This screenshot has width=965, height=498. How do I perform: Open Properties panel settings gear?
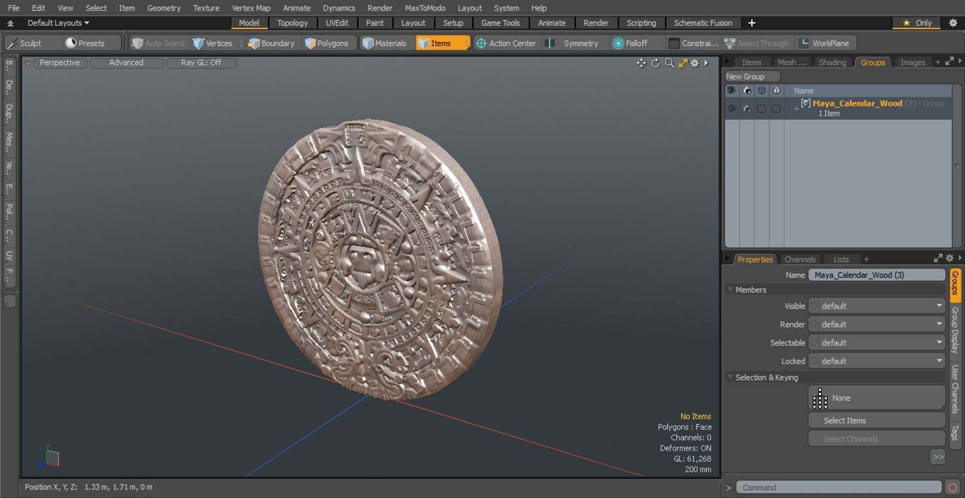click(949, 258)
